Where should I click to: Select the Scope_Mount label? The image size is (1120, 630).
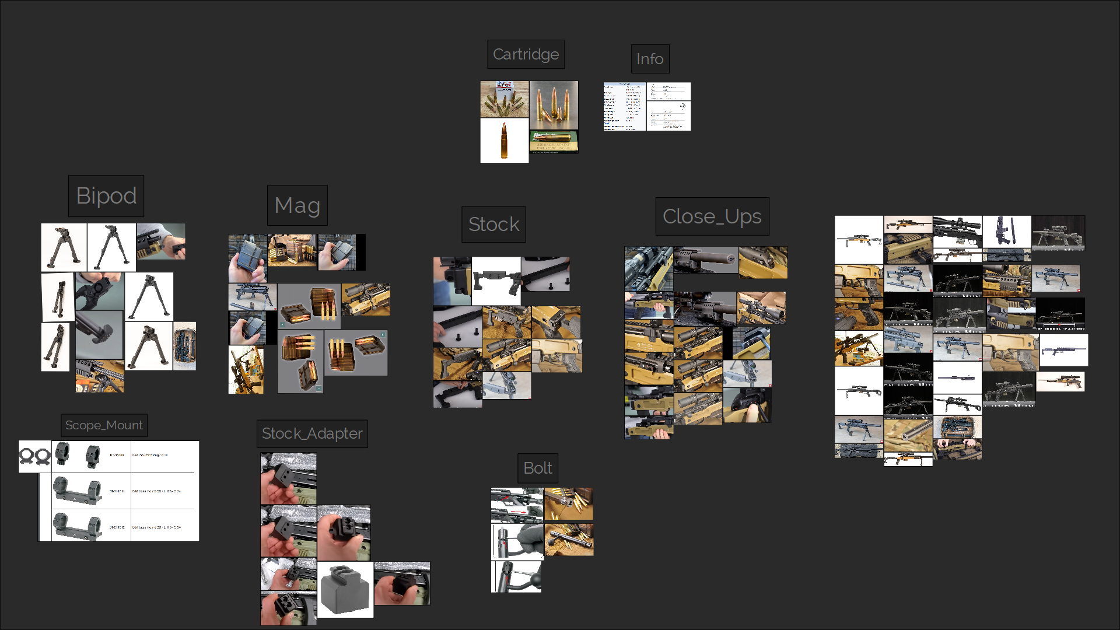[104, 425]
